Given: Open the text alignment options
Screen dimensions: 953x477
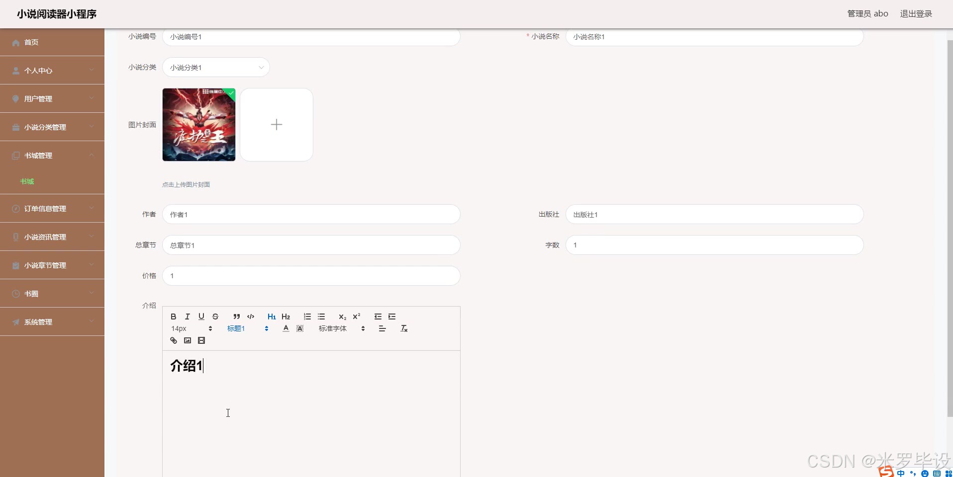Looking at the screenshot, I should tap(382, 328).
